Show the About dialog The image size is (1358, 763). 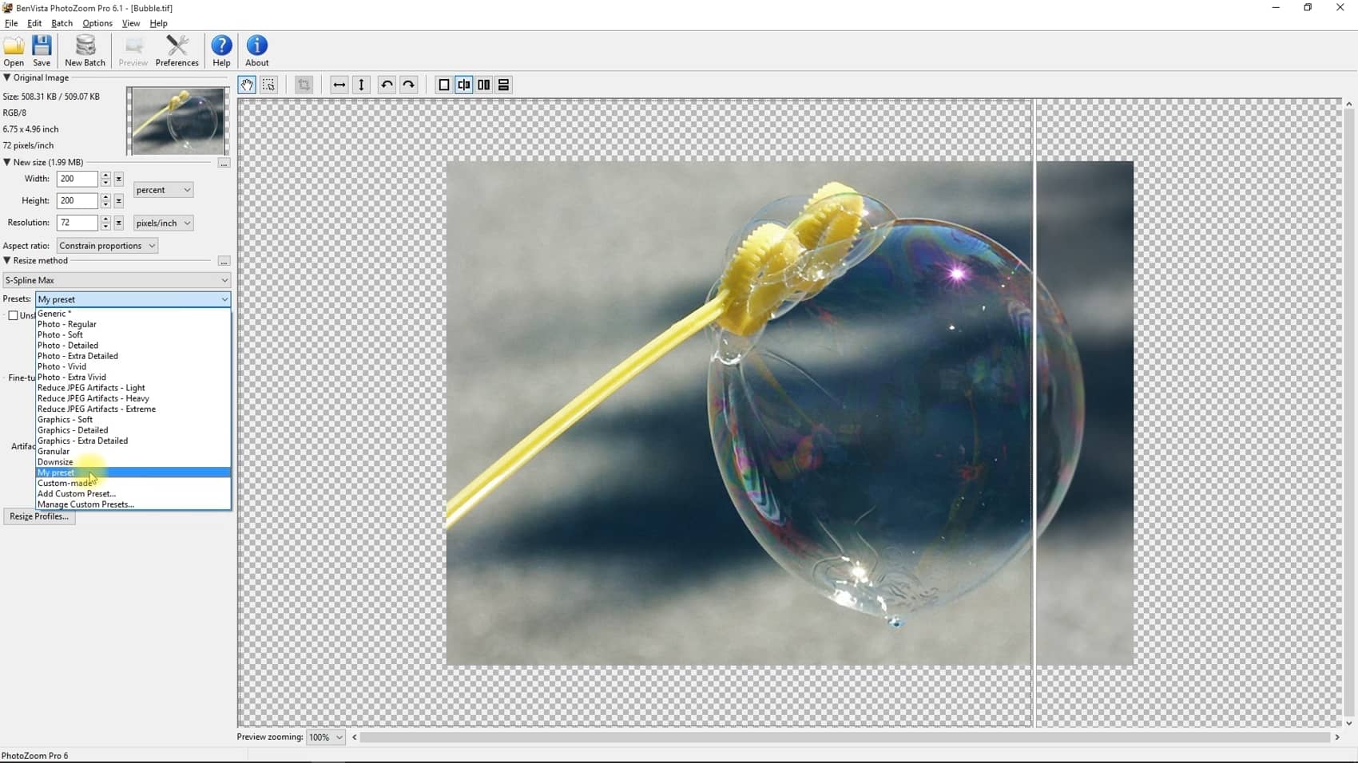point(256,51)
